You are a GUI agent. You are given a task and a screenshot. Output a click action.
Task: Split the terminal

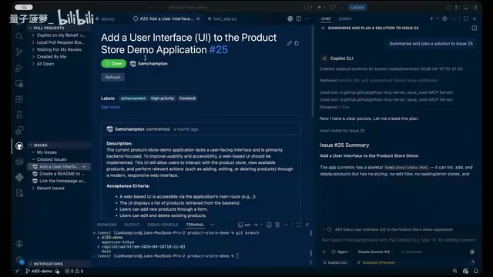[269, 225]
